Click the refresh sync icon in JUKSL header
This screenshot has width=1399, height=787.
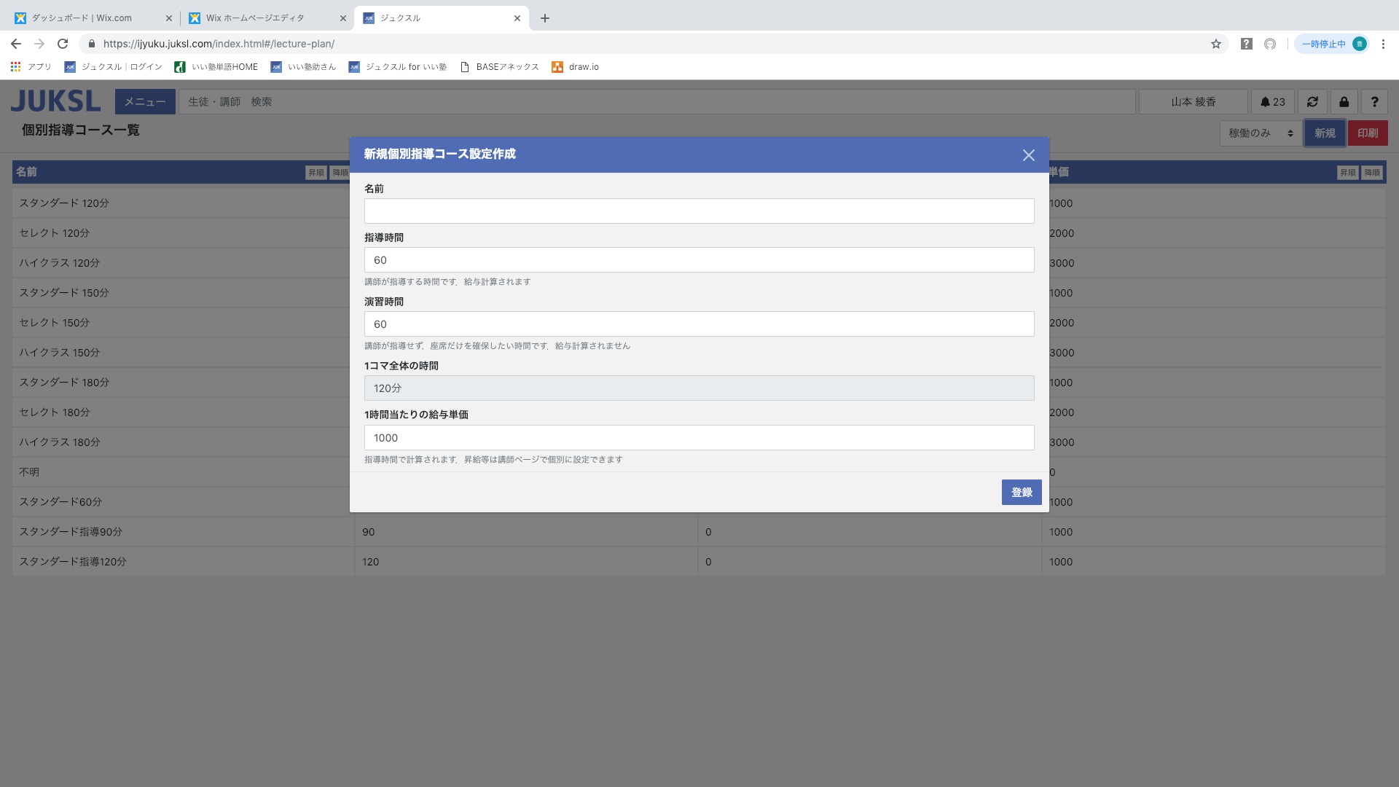(1312, 102)
